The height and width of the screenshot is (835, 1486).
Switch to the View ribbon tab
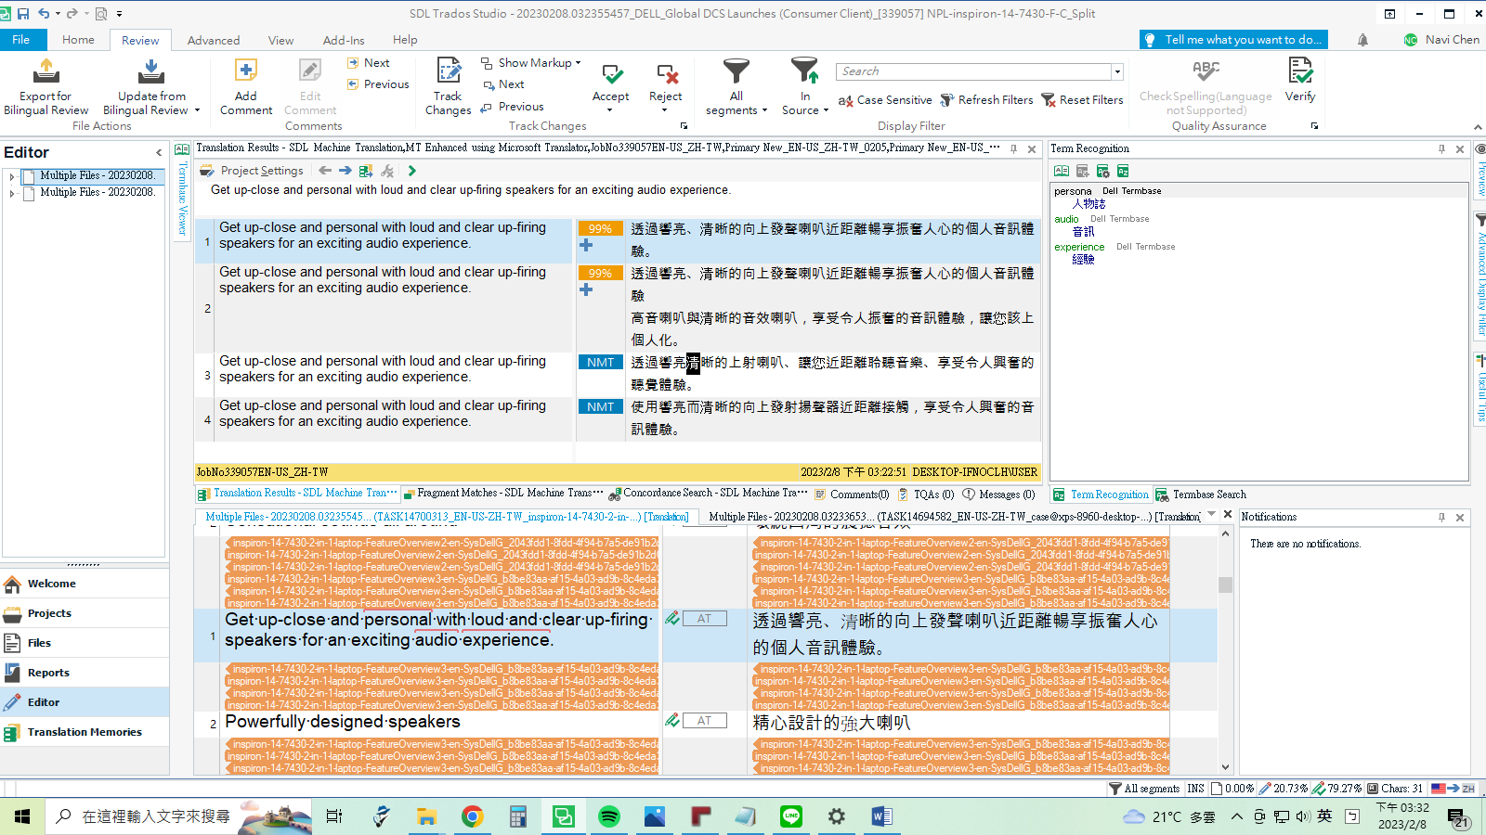point(280,40)
